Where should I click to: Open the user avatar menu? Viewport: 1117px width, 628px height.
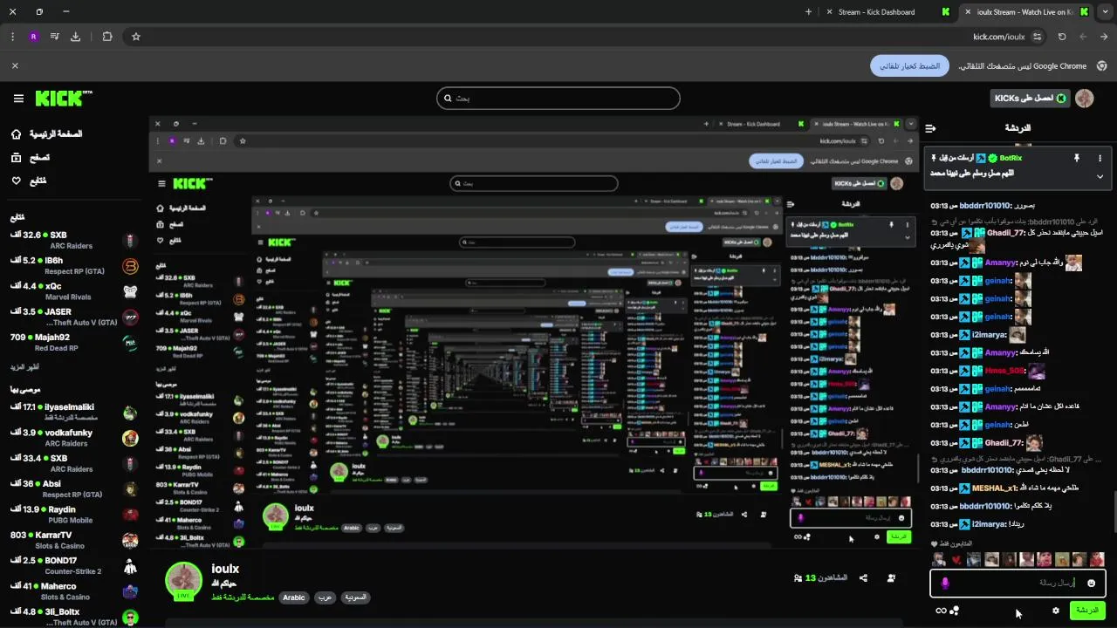(x=1085, y=99)
